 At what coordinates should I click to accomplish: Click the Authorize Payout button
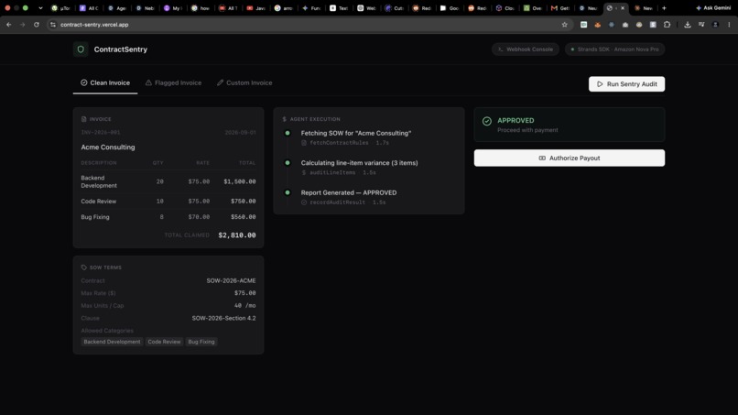[569, 158]
